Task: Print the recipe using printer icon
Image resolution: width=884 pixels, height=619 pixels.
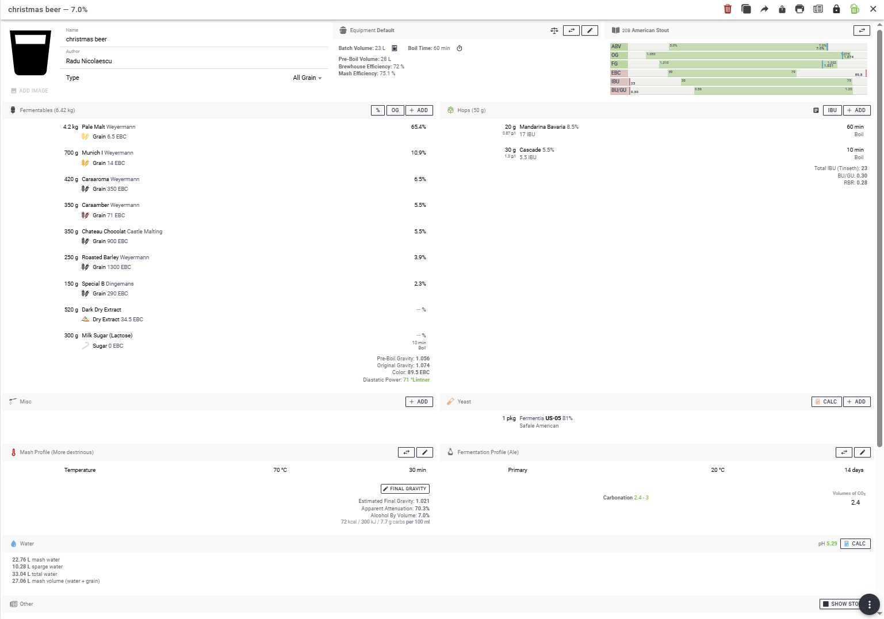Action: pyautogui.click(x=799, y=9)
